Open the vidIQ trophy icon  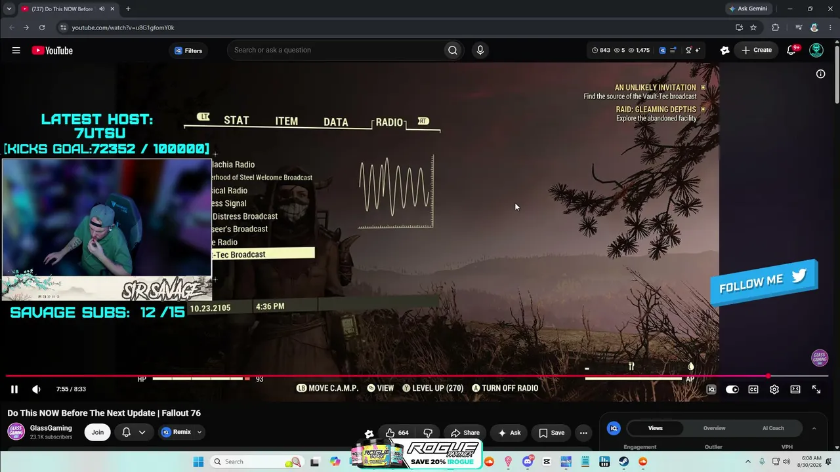pos(688,50)
